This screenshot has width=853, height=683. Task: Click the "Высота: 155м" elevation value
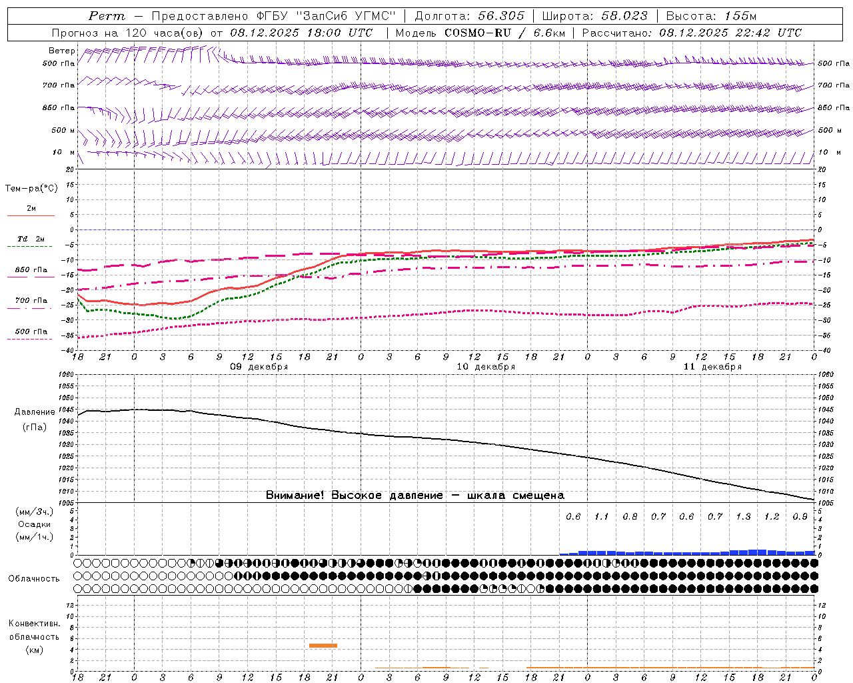coord(712,16)
